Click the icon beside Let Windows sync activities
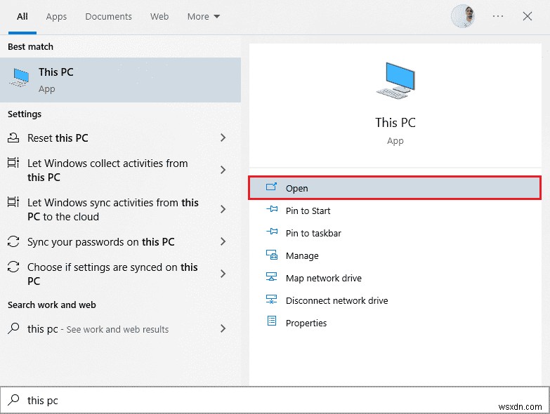The height and width of the screenshot is (414, 550). [13, 202]
